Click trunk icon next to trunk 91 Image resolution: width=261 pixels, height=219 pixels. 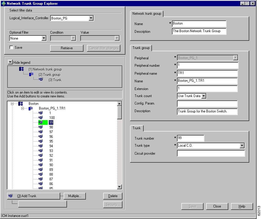click(x=40, y=160)
